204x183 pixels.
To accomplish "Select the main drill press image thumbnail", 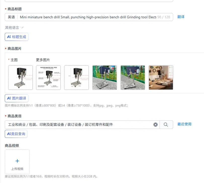I will 20,77.
